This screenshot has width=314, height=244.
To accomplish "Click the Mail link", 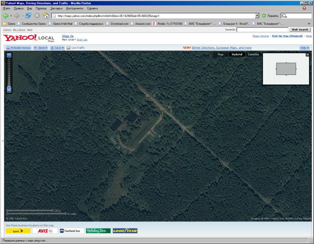I will [x=30, y=30].
